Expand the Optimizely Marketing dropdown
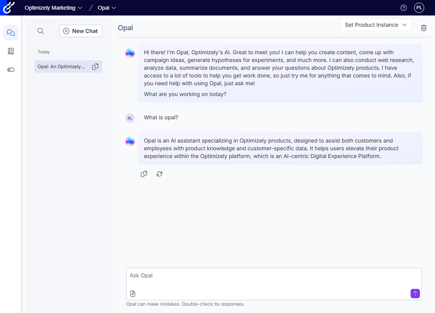The width and height of the screenshot is (435, 313). pos(53,8)
